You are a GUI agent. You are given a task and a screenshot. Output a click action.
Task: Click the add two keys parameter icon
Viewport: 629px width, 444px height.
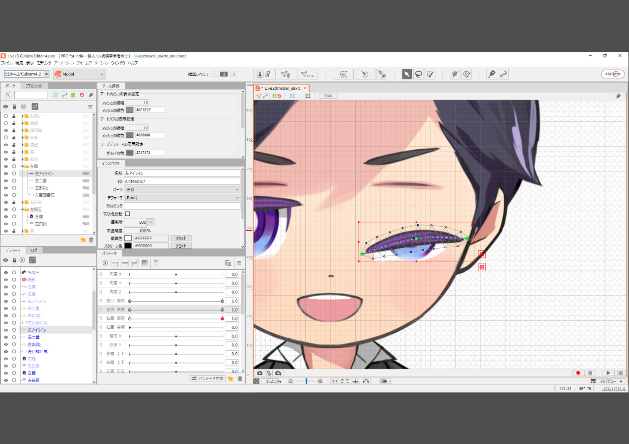[x=115, y=263]
